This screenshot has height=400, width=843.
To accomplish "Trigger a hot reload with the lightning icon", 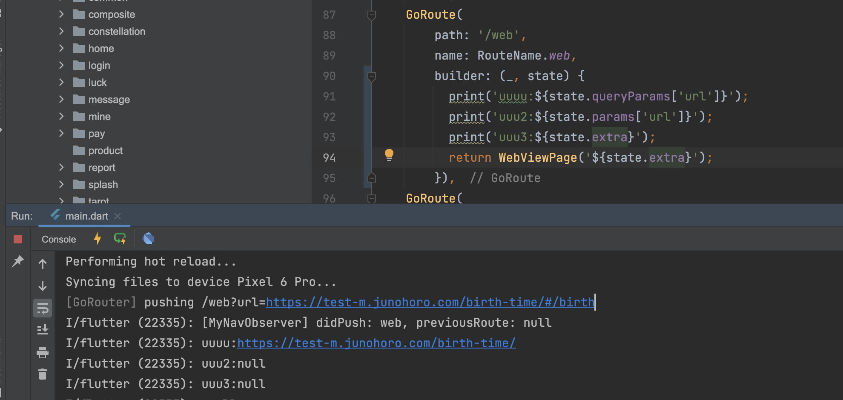I will click(97, 239).
